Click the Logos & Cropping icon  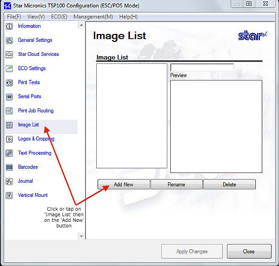(x=9, y=139)
